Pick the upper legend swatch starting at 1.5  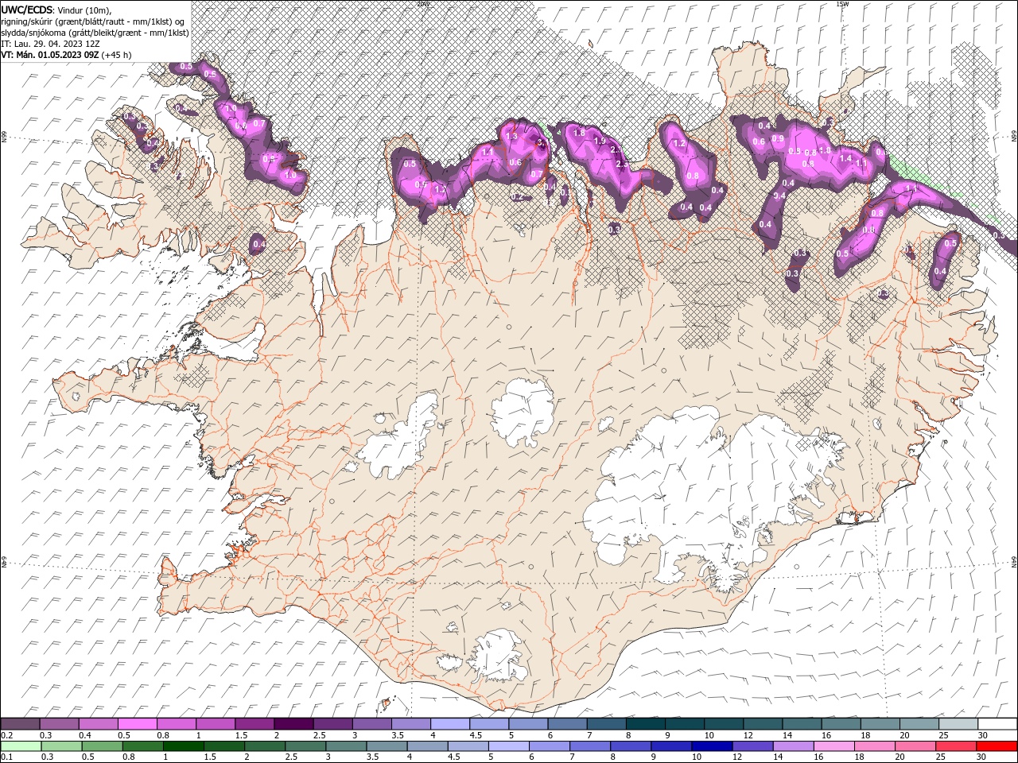[254, 724]
